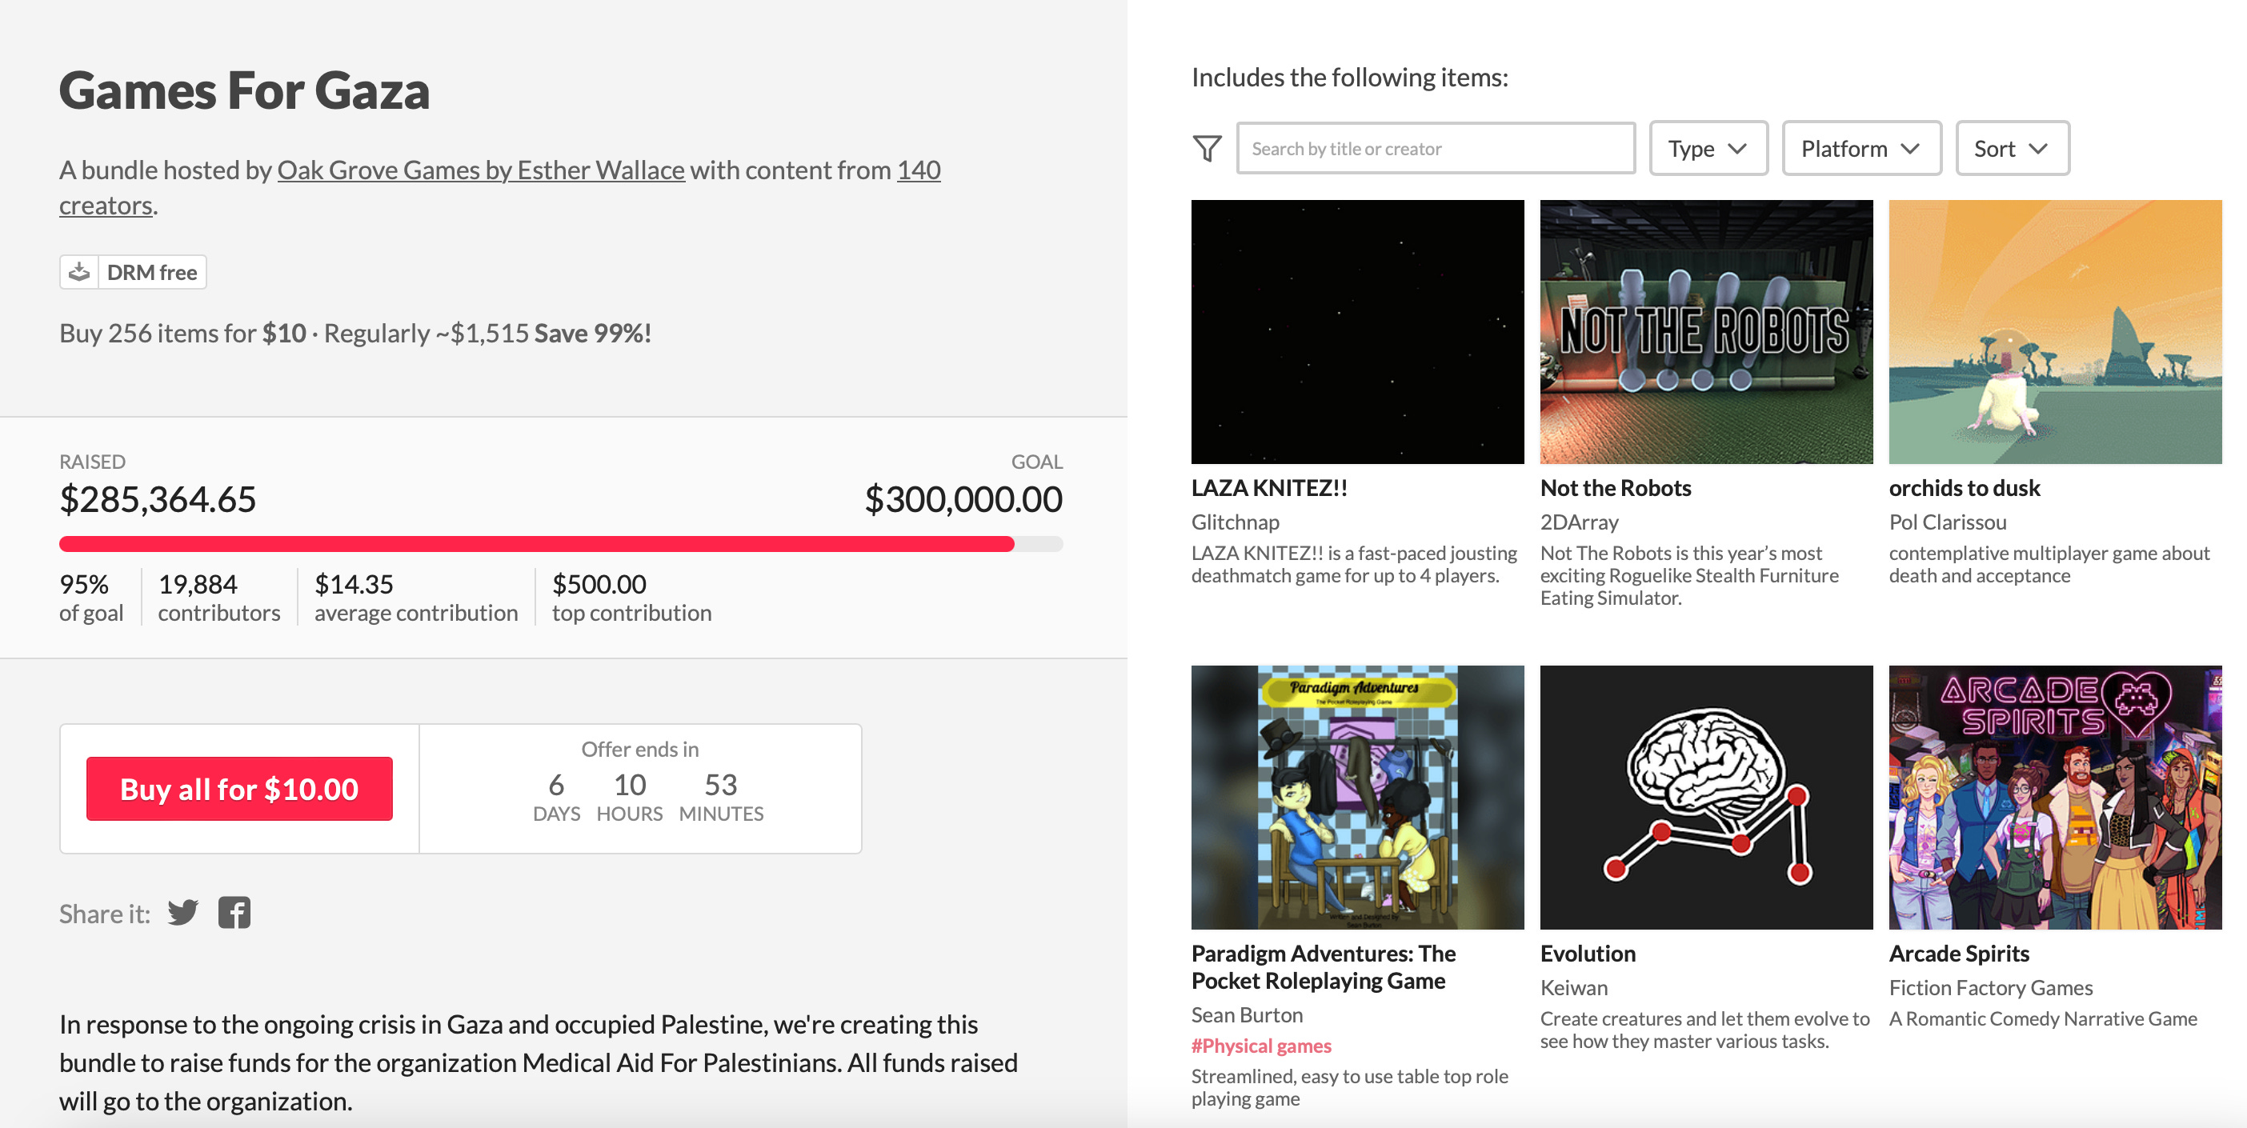Open creator Keiwan's page
Viewport: 2247px width, 1128px height.
click(x=1573, y=988)
